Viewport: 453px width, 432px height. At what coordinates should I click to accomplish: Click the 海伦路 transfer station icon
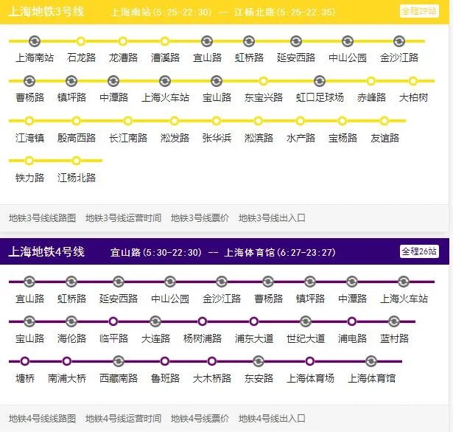(x=71, y=321)
